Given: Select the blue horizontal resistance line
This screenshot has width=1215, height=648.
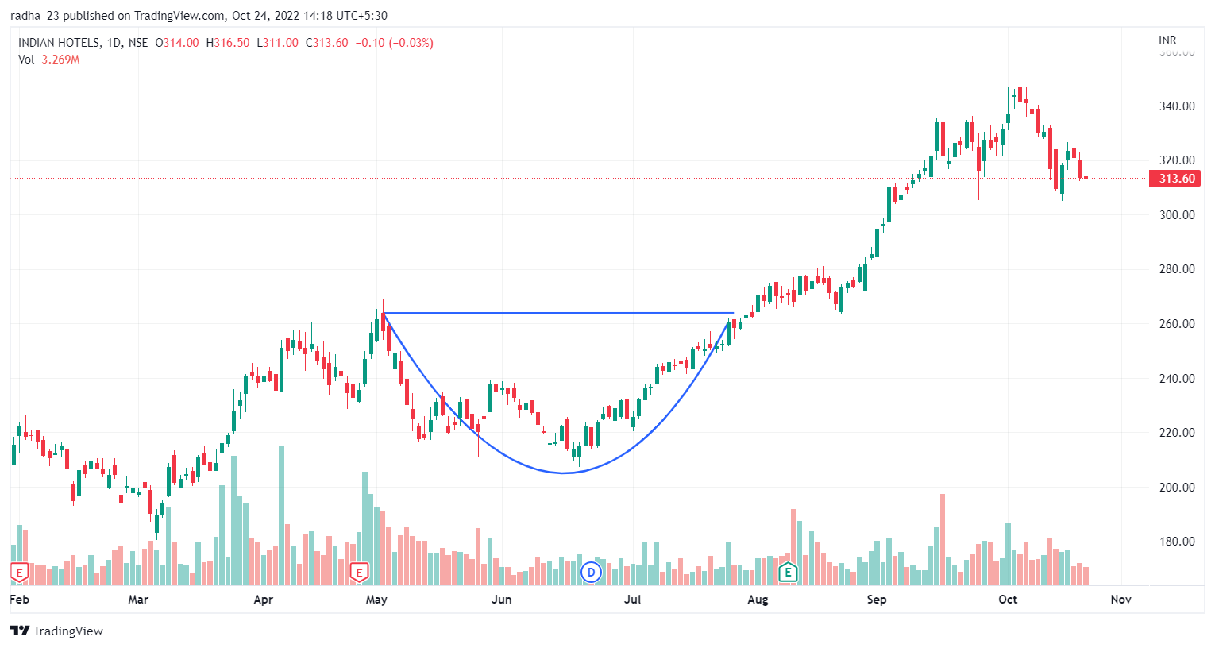Looking at the screenshot, I should [x=558, y=313].
